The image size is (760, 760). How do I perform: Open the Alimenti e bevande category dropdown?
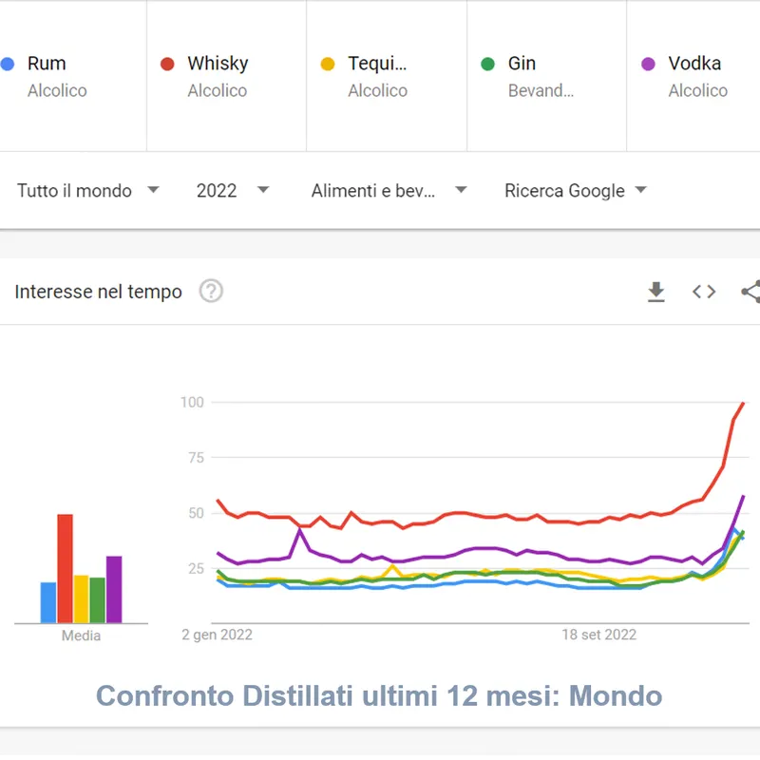[389, 191]
